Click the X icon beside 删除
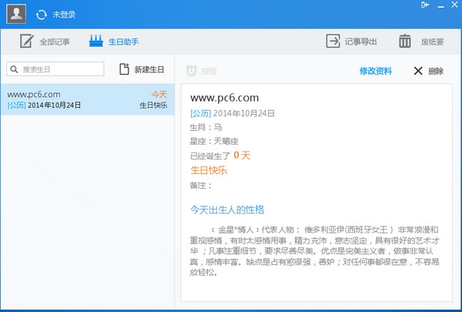The image size is (462, 312). (x=418, y=71)
